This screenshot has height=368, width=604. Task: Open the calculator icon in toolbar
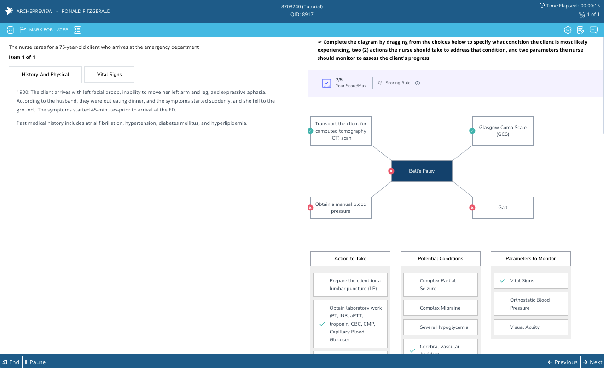[x=11, y=30]
